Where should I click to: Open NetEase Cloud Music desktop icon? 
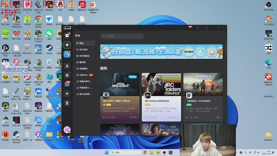tap(82, 6)
